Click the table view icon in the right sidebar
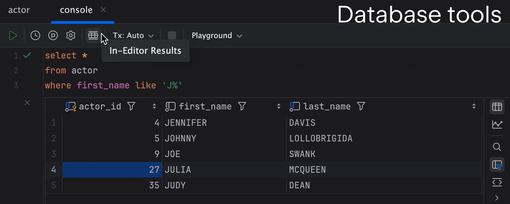The height and width of the screenshot is (204, 510). pyautogui.click(x=497, y=107)
